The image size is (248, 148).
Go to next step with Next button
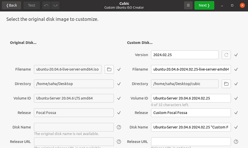204,5
